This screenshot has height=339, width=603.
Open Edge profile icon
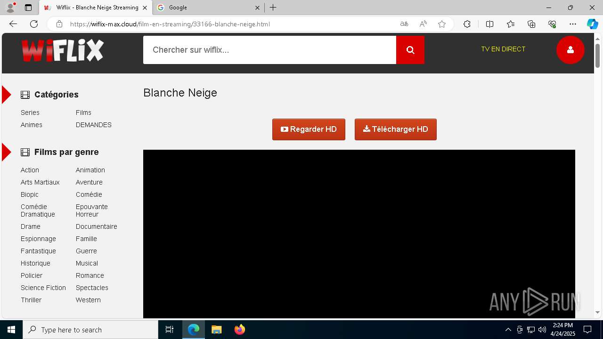(x=10, y=8)
